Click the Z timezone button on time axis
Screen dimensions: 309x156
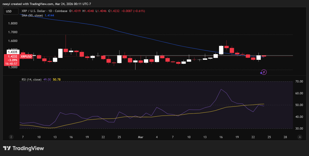point(11,137)
